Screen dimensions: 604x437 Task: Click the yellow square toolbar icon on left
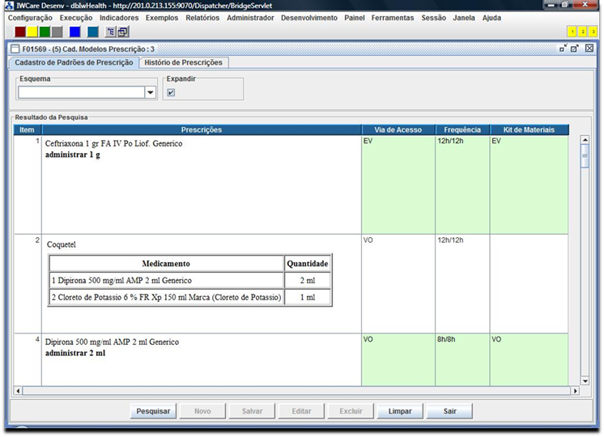pos(32,32)
